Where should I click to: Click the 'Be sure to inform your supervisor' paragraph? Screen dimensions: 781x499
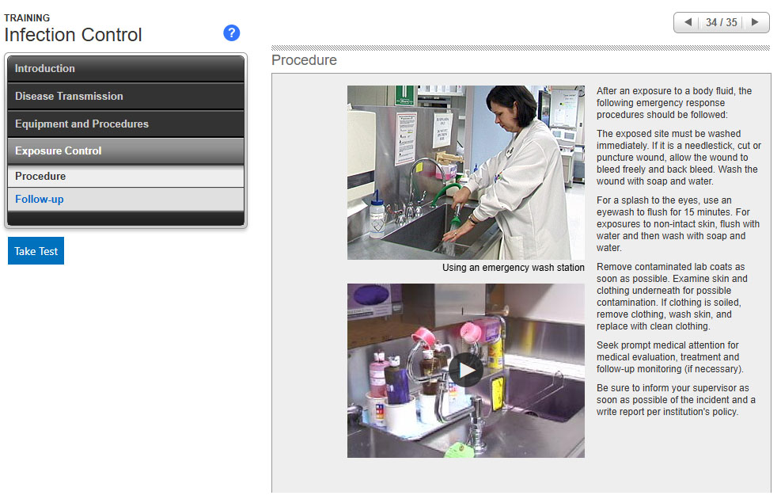click(x=675, y=400)
